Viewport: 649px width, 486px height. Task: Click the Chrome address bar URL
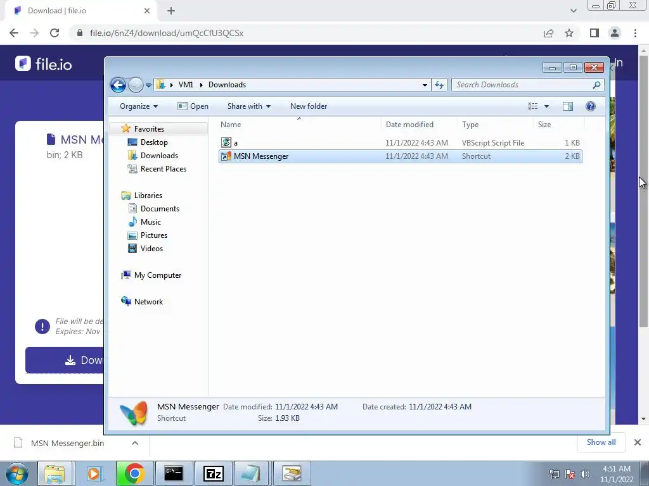167,33
